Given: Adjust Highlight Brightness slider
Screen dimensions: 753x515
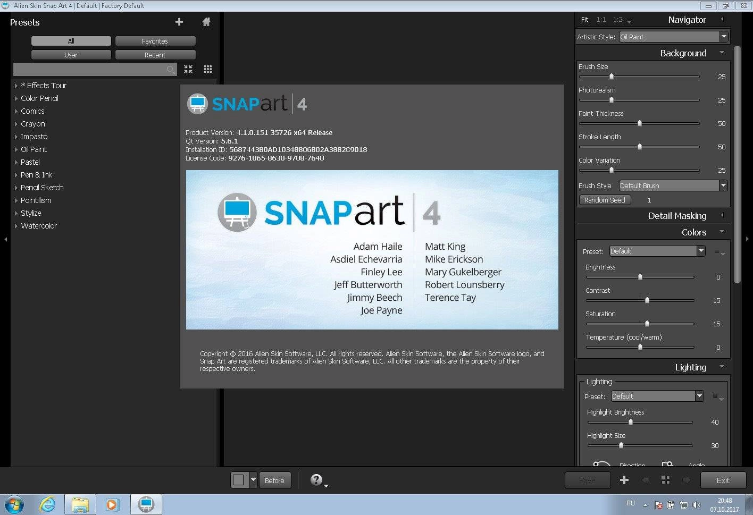Looking at the screenshot, I should pos(640,423).
